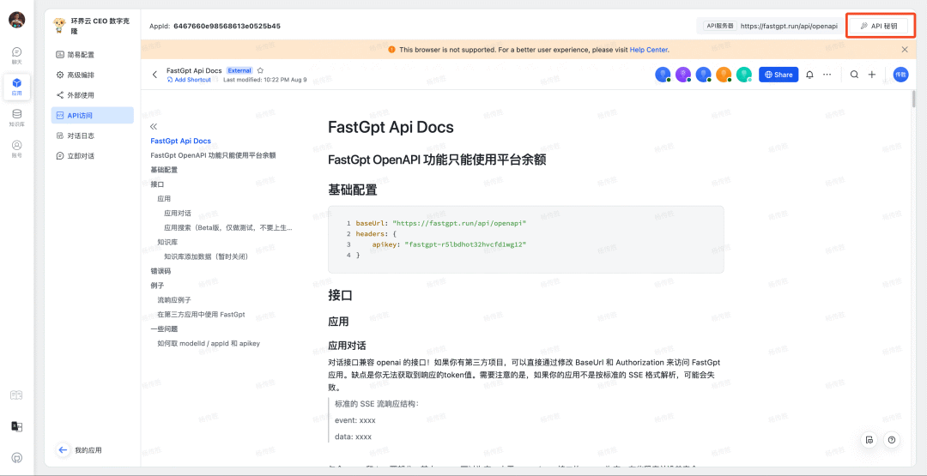Open the Help Center link in the banner
The height and width of the screenshot is (476, 927).
point(649,50)
